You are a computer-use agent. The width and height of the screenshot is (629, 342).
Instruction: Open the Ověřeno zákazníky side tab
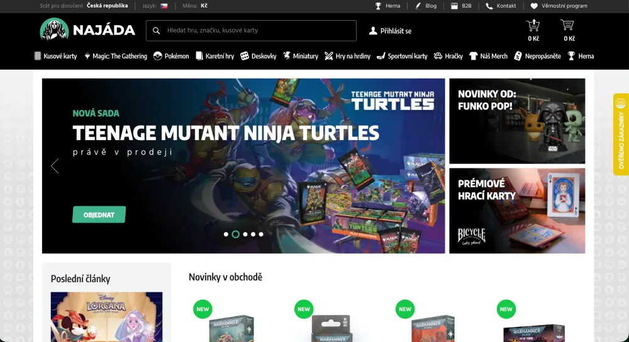621,135
